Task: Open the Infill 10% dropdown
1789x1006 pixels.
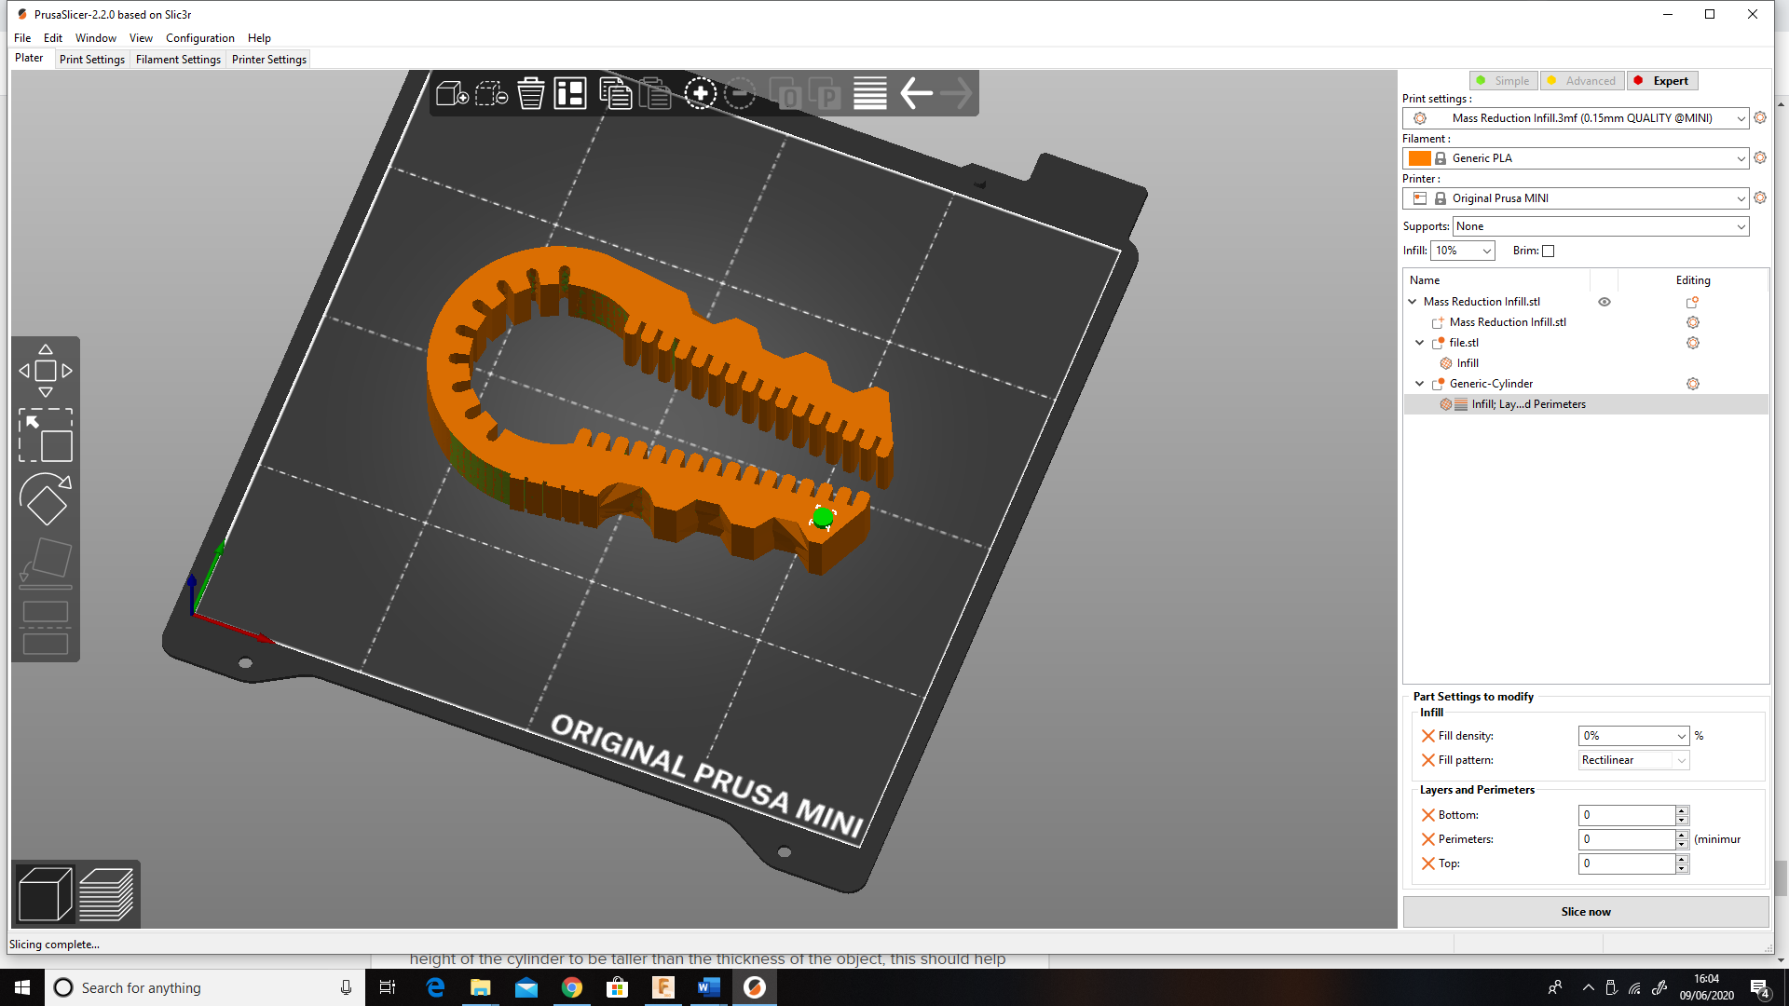Action: [x=1463, y=251]
